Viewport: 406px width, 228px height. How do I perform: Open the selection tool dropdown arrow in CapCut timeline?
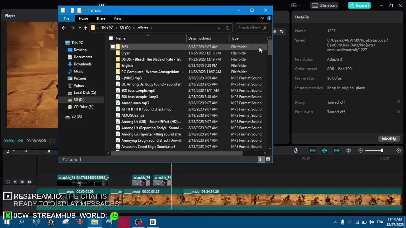pyautogui.click(x=14, y=151)
